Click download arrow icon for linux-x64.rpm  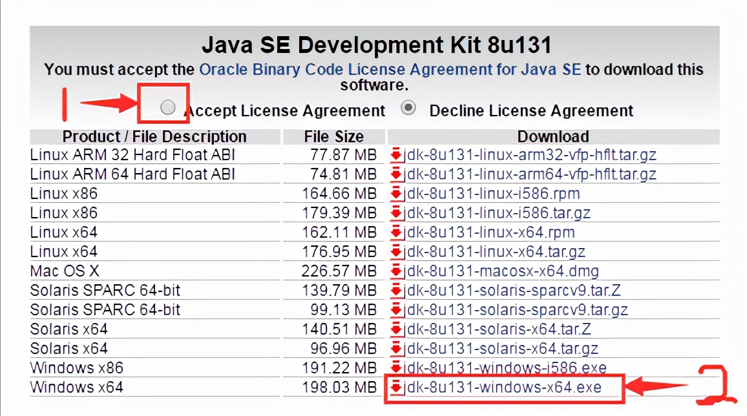point(396,233)
